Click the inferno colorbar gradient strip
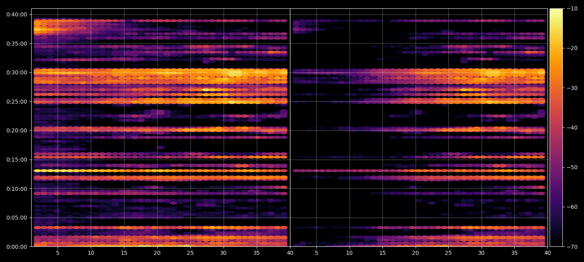The width and height of the screenshot is (584, 262). [556, 128]
